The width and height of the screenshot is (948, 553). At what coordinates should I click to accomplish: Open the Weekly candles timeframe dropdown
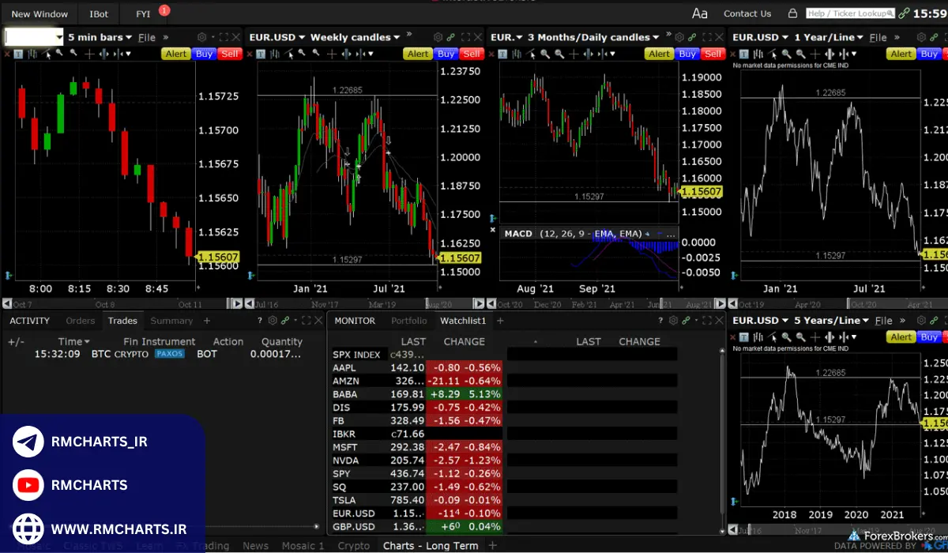[x=397, y=37]
